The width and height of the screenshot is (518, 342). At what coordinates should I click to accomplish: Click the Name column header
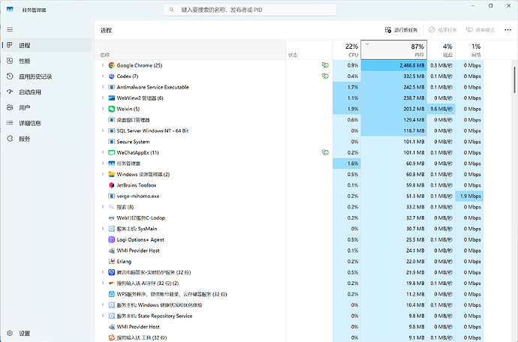190,49
